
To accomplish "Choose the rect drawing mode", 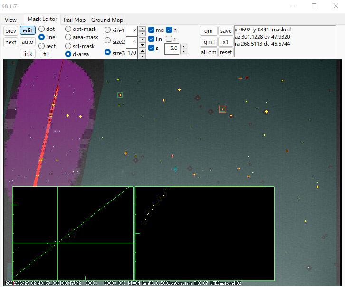I will point(42,46).
